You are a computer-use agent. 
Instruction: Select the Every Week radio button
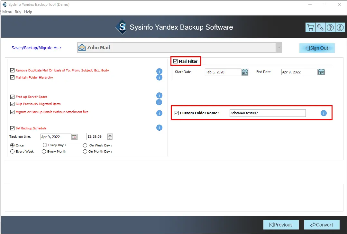tap(13, 151)
